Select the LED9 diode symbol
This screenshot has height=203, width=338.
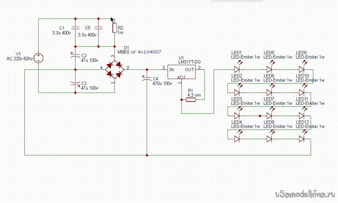pyautogui.click(x=302, y=69)
